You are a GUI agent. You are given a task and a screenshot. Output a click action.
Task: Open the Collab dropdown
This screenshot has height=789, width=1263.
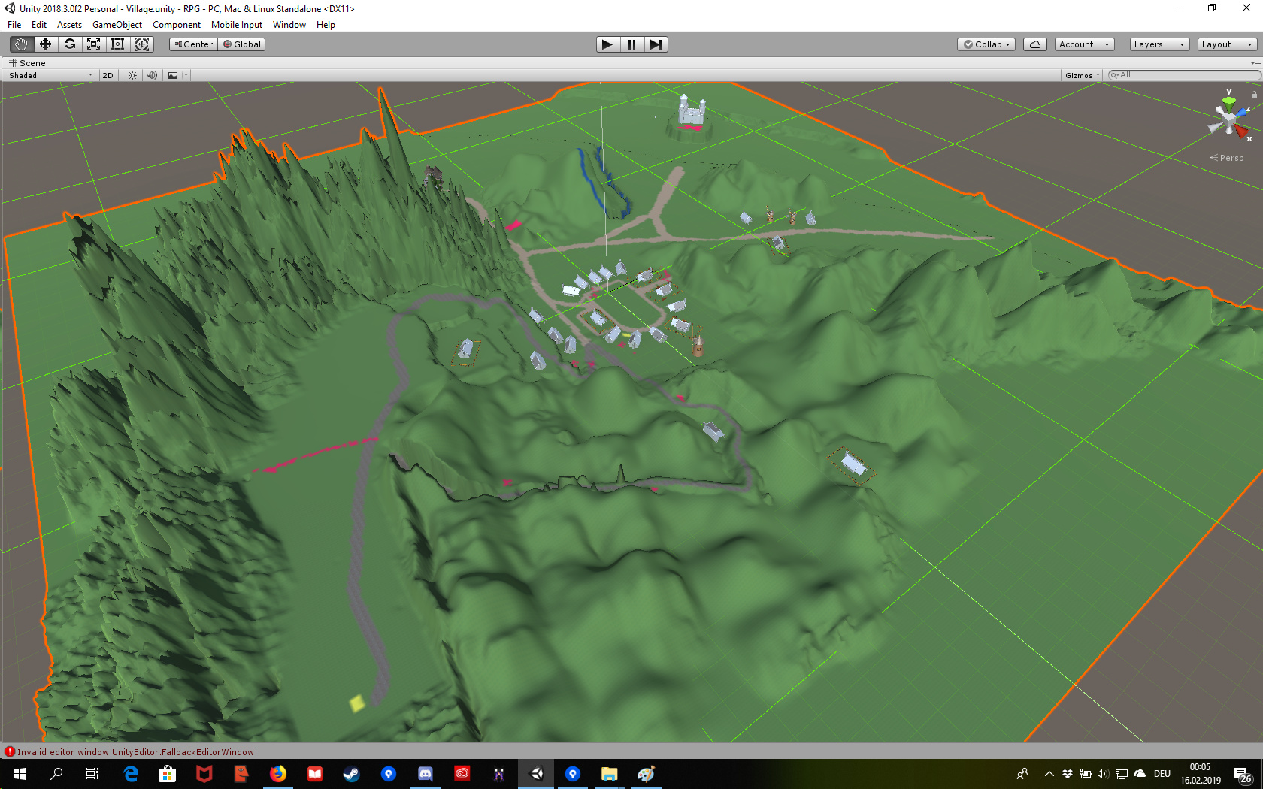(986, 44)
